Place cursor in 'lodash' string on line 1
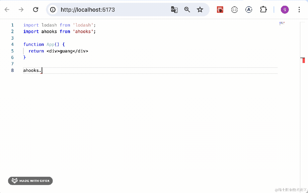This screenshot has width=308, height=193. (83, 25)
